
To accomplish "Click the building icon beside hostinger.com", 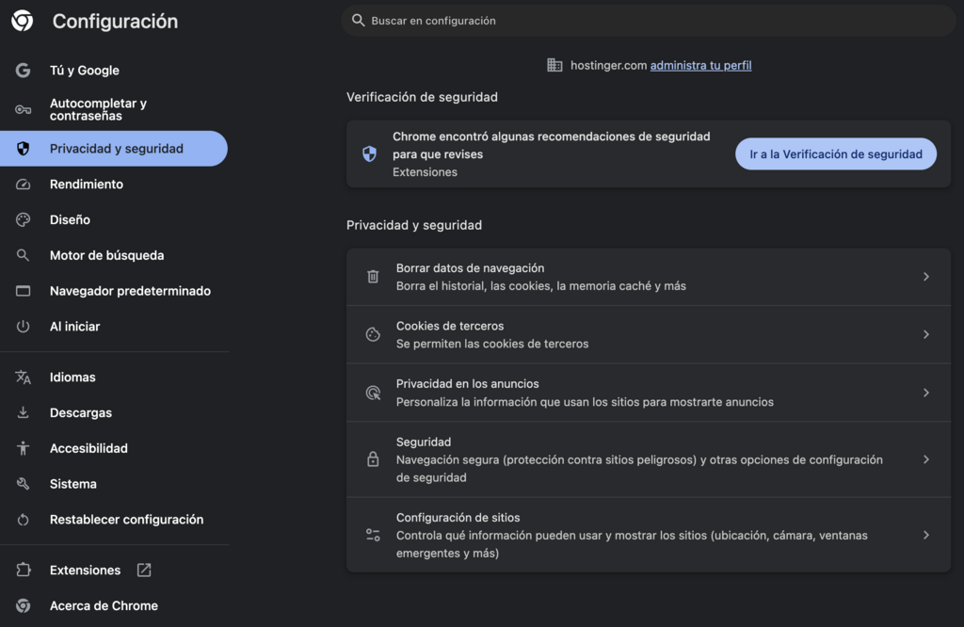I will coord(554,65).
